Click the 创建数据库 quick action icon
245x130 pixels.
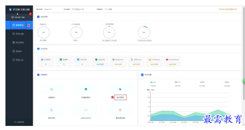pos(86,89)
